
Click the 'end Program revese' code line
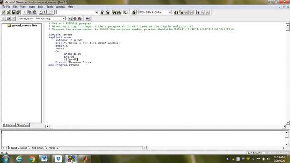(x=64, y=65)
